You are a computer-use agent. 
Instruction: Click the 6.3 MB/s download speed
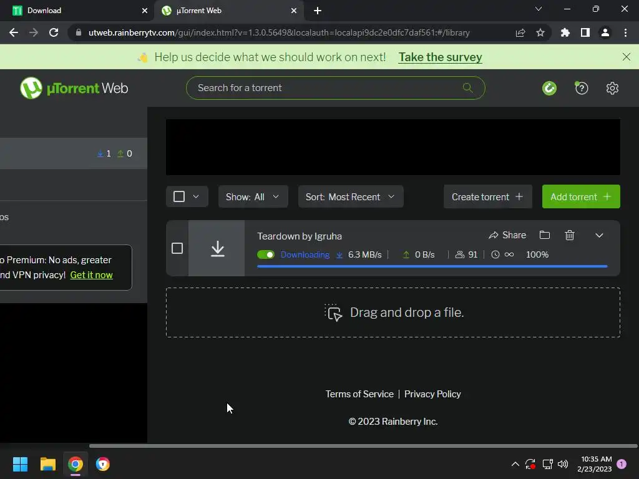coord(364,254)
